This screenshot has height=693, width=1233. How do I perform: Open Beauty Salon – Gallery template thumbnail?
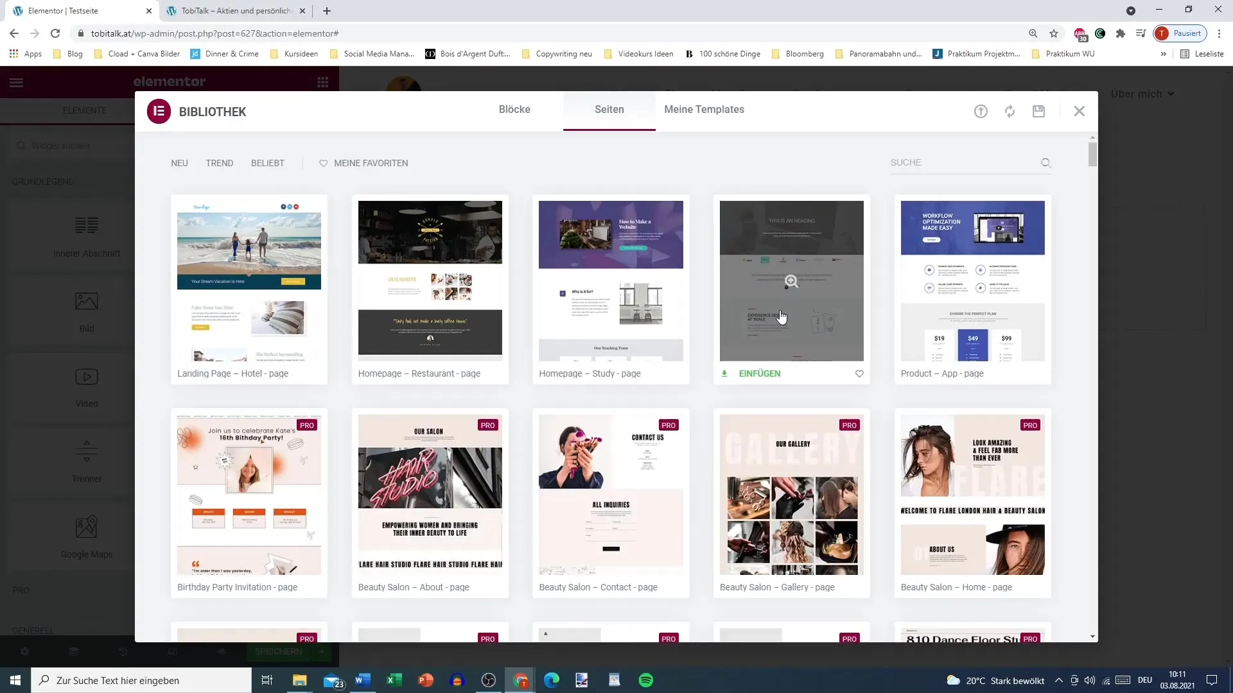pos(791,495)
